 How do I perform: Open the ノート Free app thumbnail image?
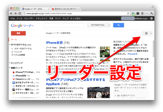(105, 54)
